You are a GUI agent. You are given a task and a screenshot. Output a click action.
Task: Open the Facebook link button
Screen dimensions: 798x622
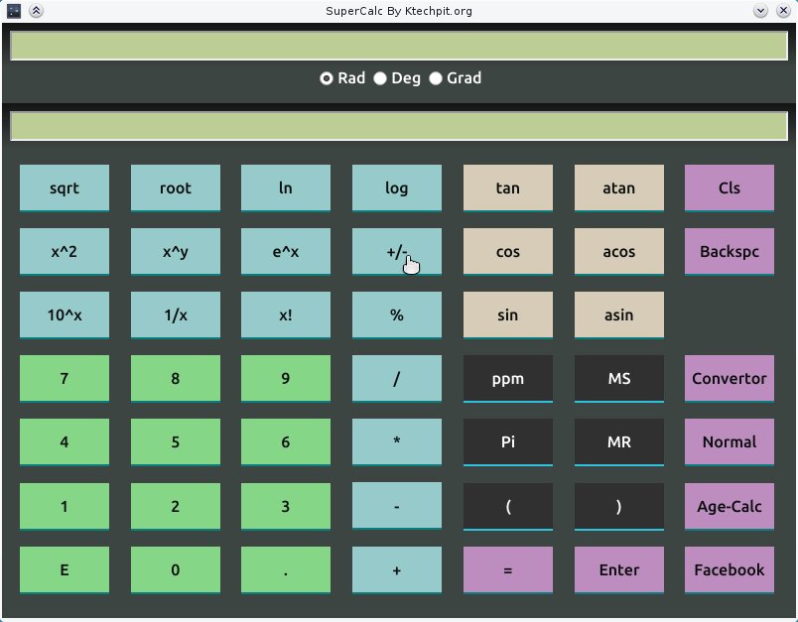730,570
